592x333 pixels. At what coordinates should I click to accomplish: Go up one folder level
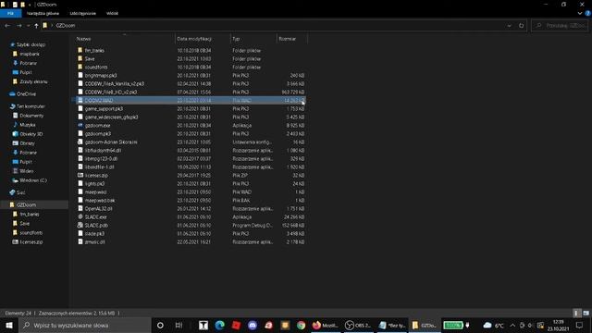(x=36, y=26)
